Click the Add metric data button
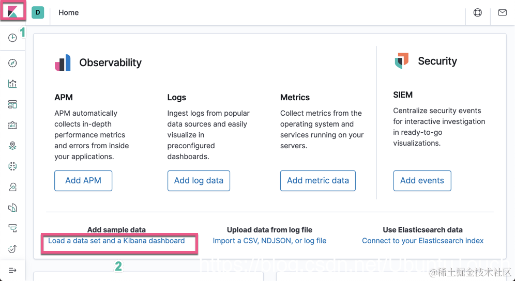Viewport: 515px width, 281px height. [318, 181]
